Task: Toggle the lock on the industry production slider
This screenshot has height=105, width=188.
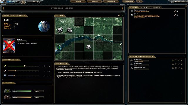Action: point(44,71)
